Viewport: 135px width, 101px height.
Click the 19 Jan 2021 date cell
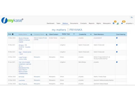point(12,62)
